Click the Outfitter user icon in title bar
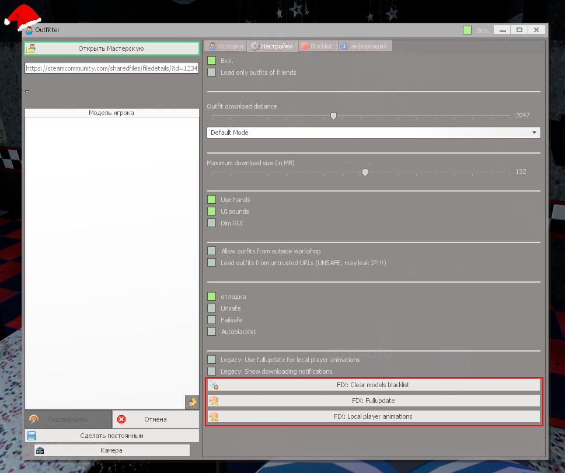This screenshot has height=473, width=565. 29,30
